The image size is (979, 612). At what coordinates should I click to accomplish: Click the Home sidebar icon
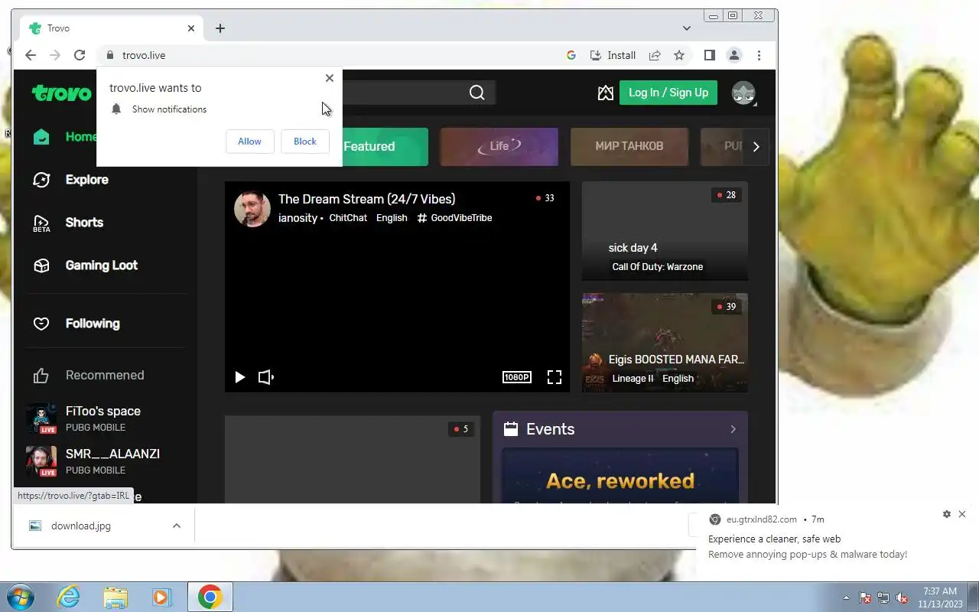pyautogui.click(x=41, y=137)
